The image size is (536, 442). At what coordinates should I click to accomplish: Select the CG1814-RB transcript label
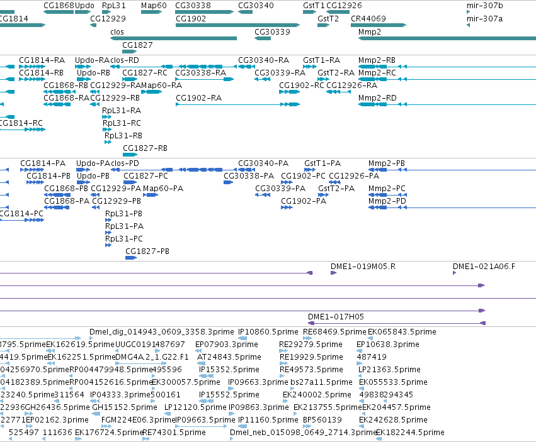tap(42, 73)
